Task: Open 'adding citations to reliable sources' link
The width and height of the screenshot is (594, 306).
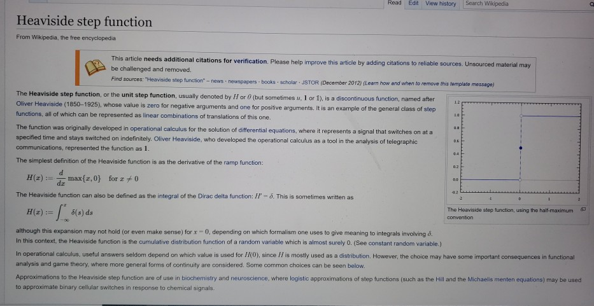Action: (413, 64)
